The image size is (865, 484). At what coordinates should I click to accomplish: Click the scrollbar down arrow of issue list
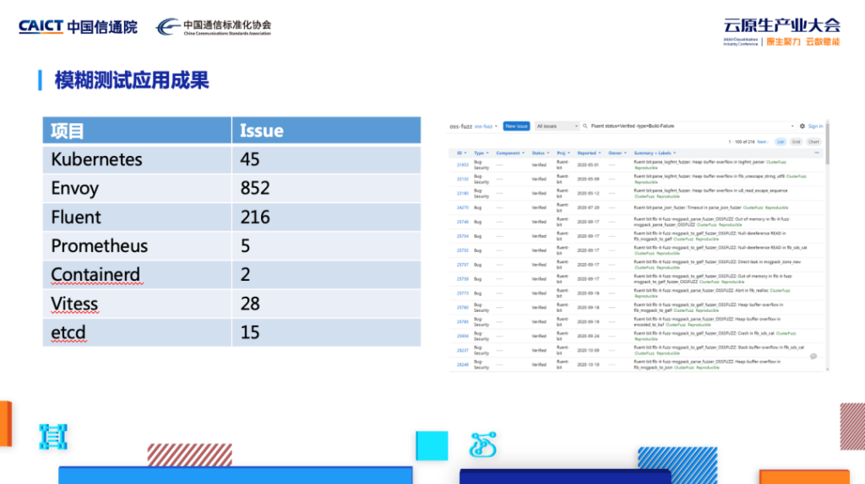(x=827, y=369)
